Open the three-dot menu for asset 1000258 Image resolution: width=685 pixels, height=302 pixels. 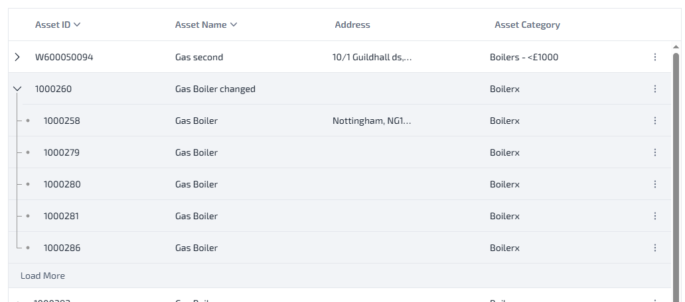pyautogui.click(x=654, y=121)
